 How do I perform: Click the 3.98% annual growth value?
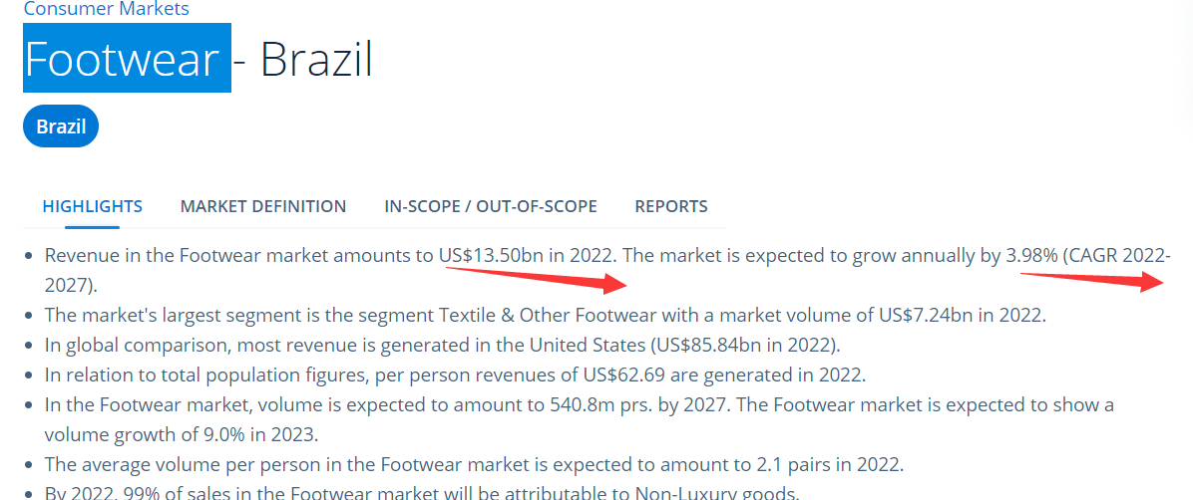(1031, 255)
